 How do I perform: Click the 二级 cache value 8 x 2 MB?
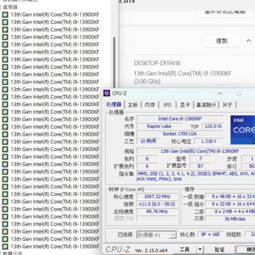(231, 212)
